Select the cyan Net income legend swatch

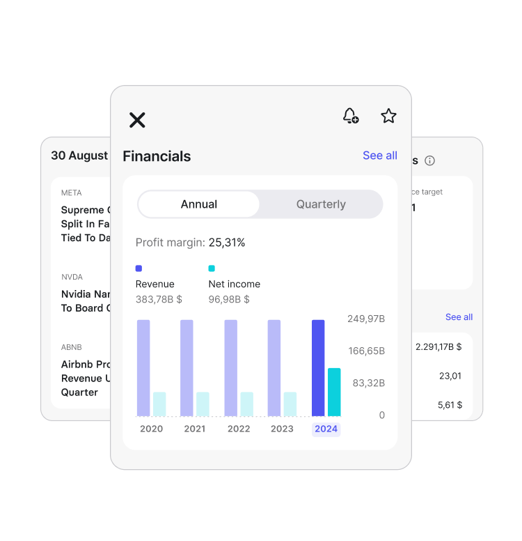[x=212, y=268]
